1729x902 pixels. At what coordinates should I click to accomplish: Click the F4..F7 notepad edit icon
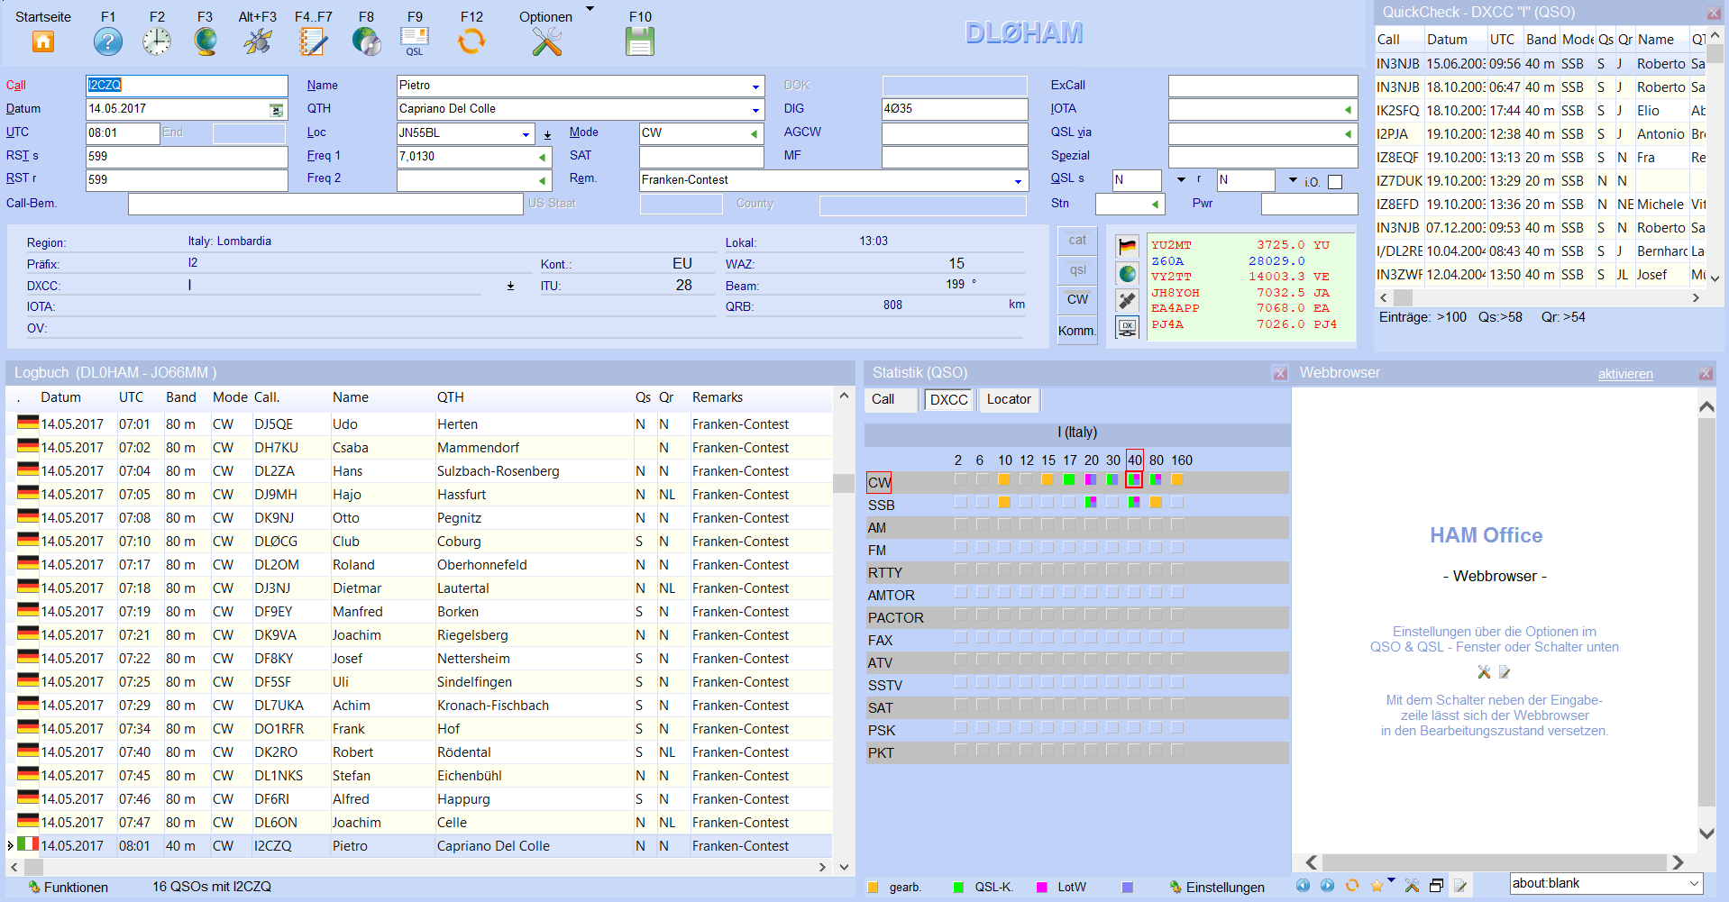[x=313, y=41]
